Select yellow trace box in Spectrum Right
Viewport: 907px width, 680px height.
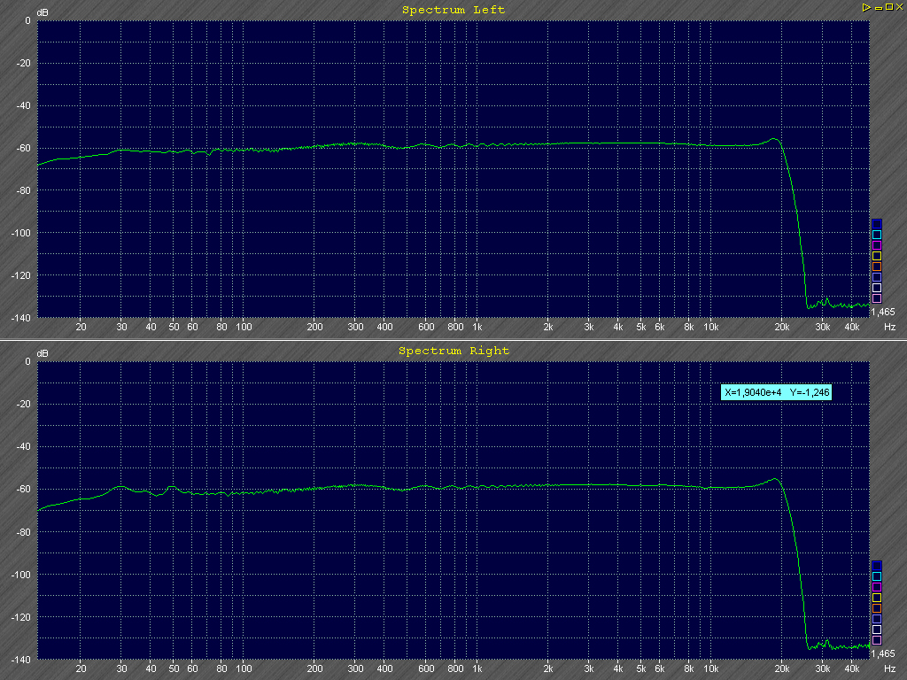[877, 598]
